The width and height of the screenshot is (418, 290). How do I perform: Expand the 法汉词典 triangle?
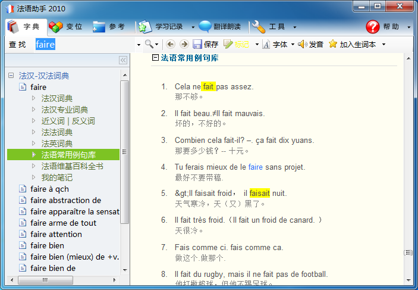(33, 98)
